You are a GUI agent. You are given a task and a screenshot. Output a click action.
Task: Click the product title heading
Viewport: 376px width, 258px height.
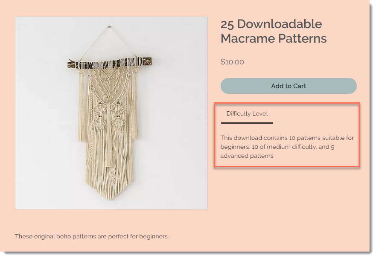coord(274,31)
